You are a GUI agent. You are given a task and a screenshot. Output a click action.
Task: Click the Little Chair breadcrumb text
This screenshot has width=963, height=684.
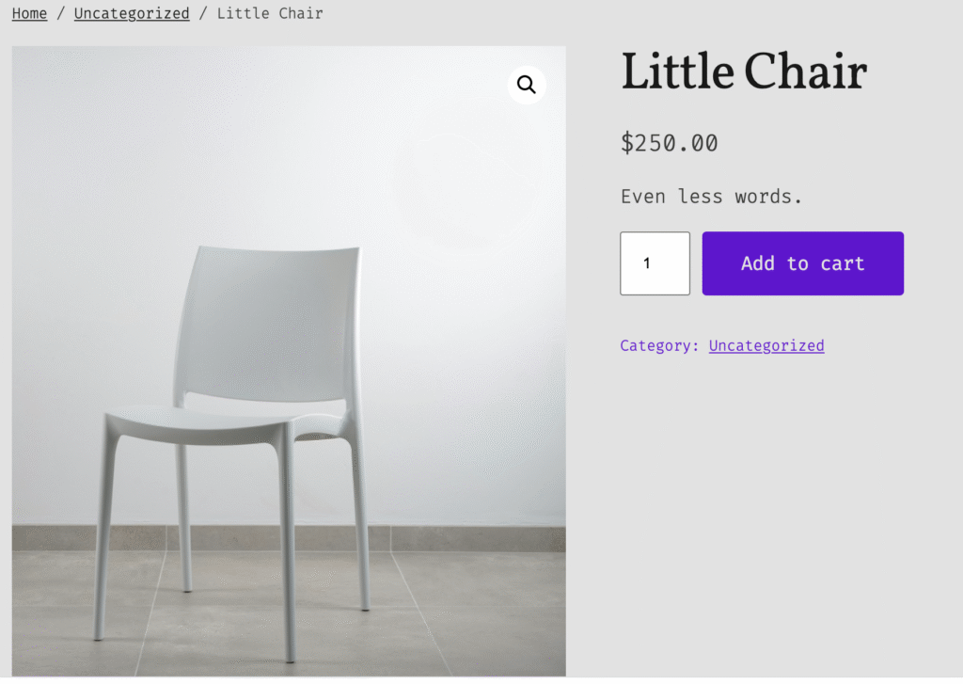[270, 13]
